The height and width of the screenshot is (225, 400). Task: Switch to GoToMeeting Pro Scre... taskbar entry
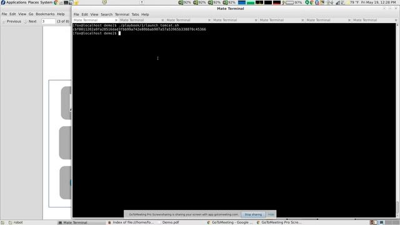point(280,222)
